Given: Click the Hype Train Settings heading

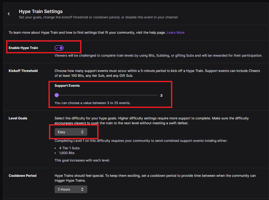Looking at the screenshot, I should (41, 11).
